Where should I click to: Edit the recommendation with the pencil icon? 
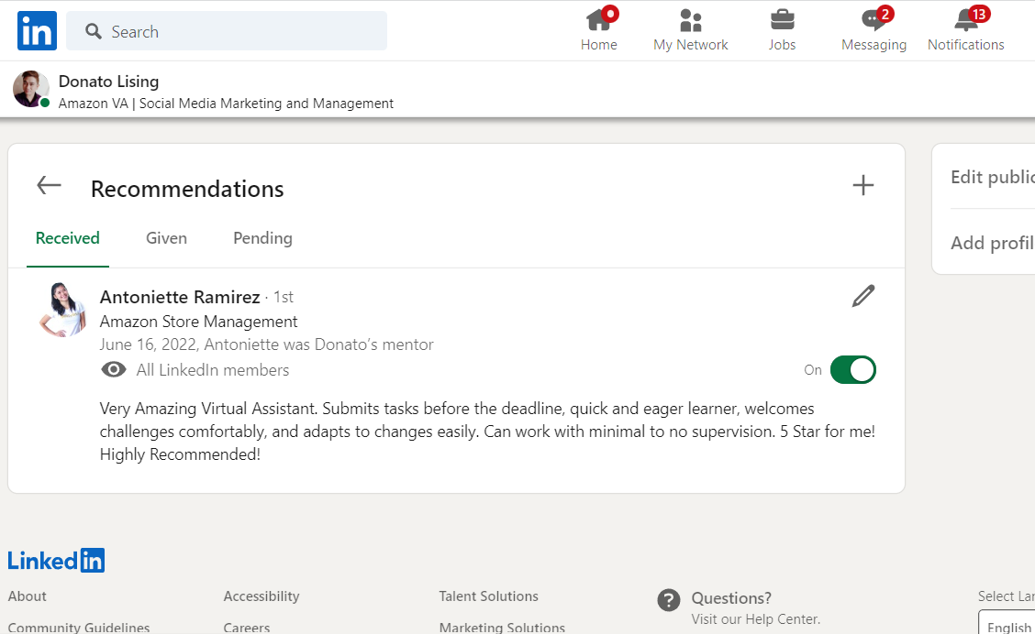(x=862, y=296)
